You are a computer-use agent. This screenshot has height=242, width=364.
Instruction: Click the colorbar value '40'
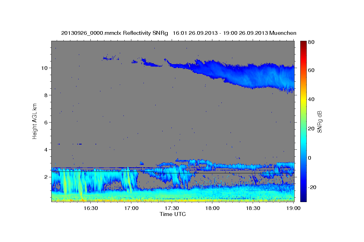[x=312, y=99]
